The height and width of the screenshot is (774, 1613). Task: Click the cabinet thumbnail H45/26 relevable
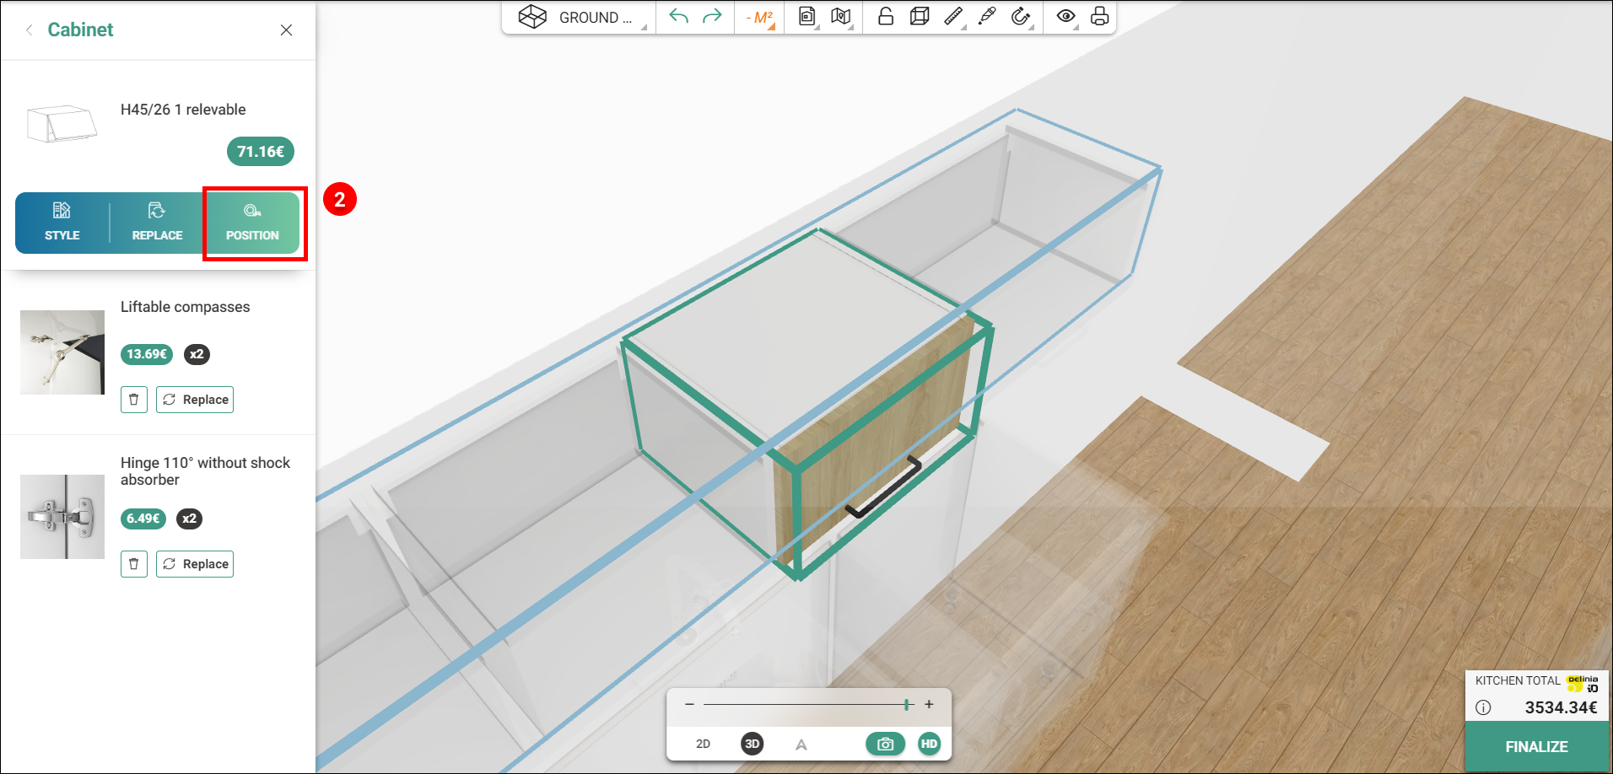click(62, 124)
